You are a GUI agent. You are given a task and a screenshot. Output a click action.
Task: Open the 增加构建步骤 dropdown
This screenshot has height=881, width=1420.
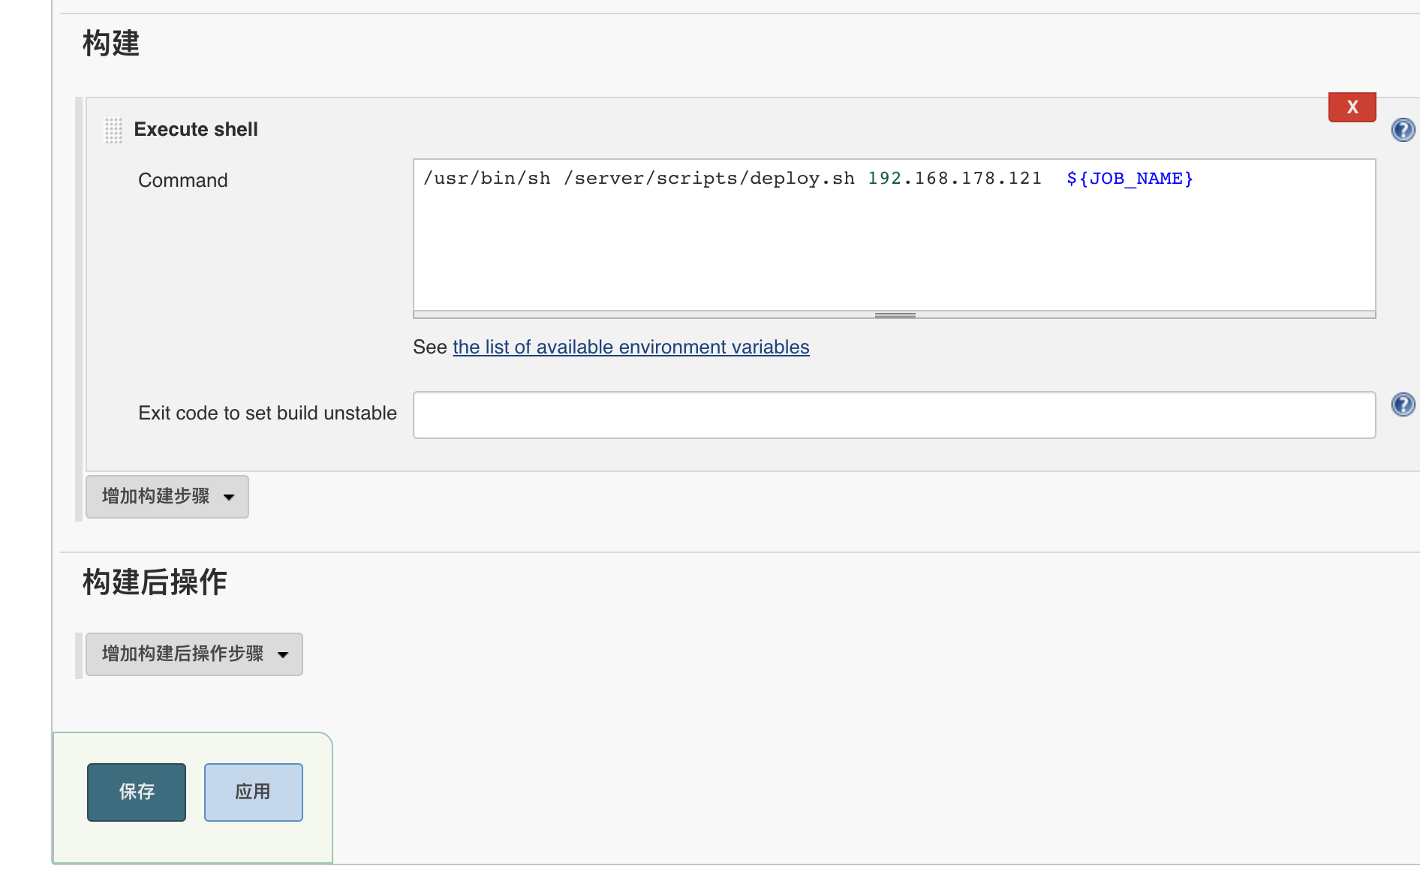pyautogui.click(x=167, y=497)
